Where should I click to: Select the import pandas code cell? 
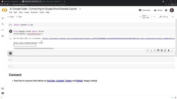(92, 25)
